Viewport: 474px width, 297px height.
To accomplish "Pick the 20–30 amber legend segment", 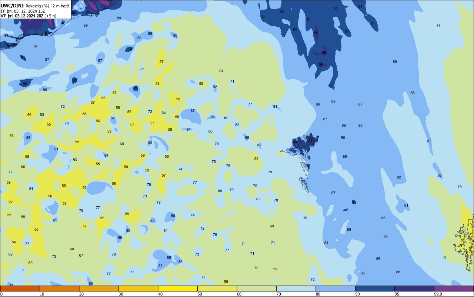I will (99, 288).
